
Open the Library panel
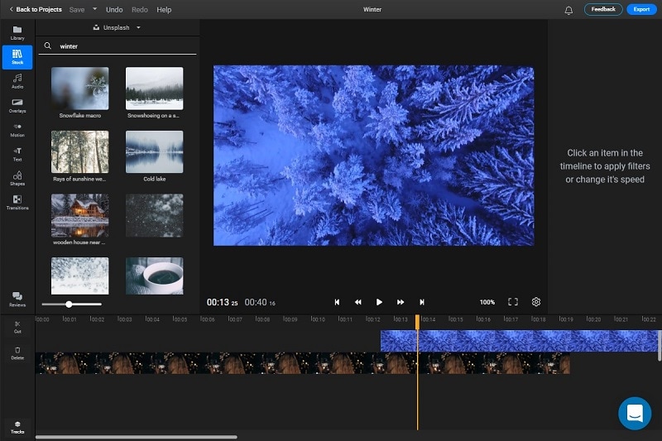(x=17, y=32)
